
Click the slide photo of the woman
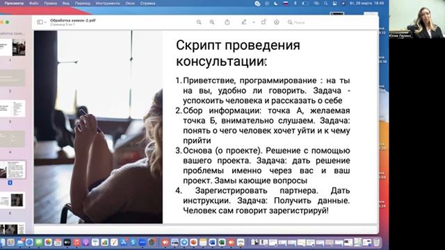tap(98, 127)
